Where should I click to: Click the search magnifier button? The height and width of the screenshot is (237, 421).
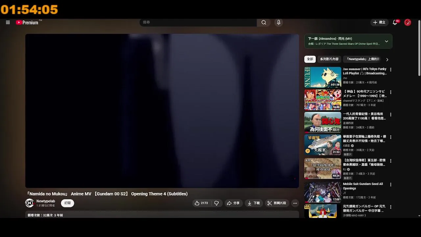pos(264,22)
